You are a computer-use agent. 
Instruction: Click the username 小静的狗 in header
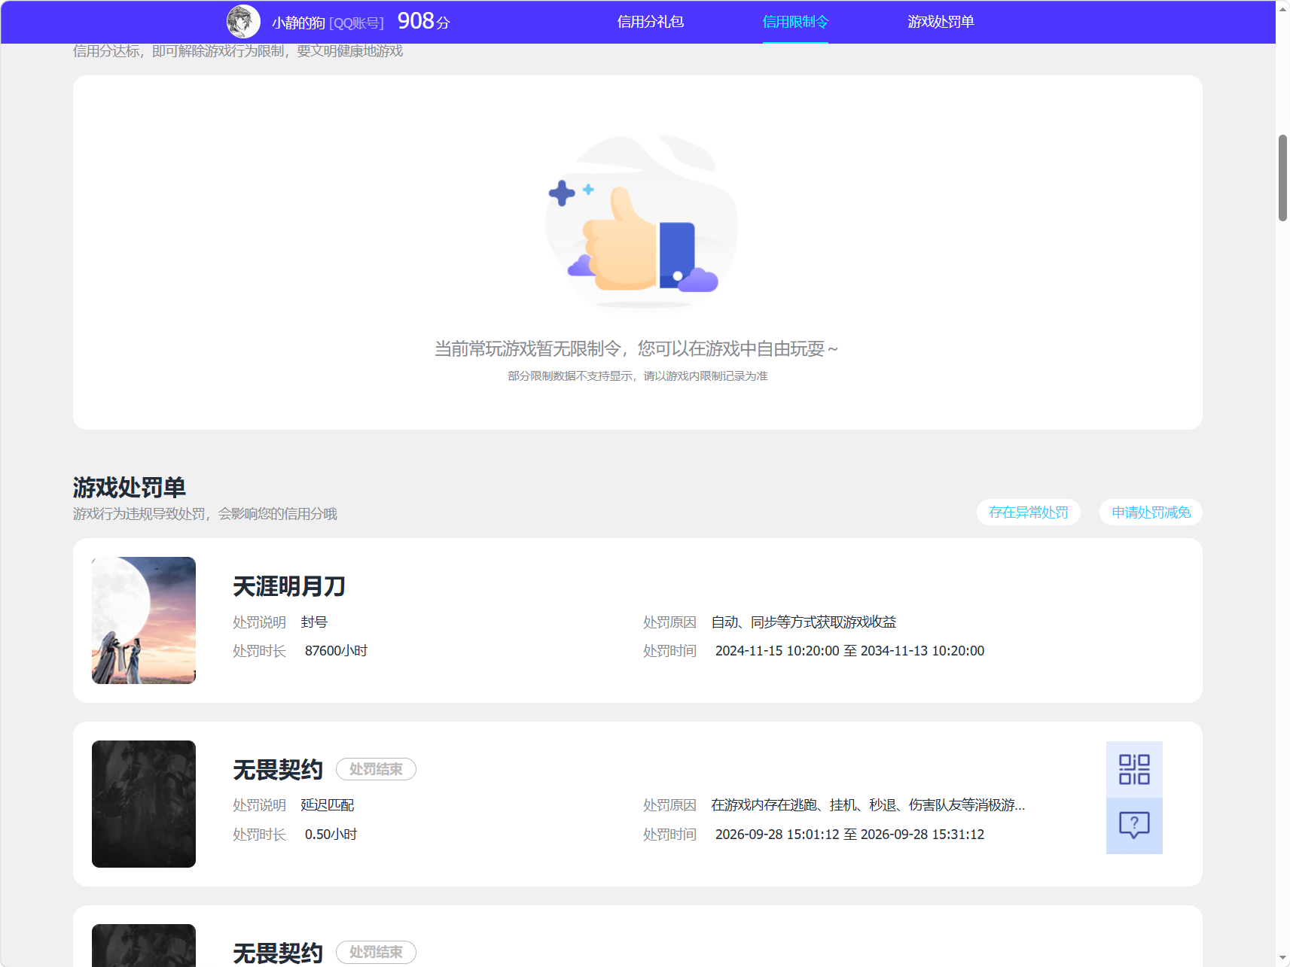[x=298, y=23]
